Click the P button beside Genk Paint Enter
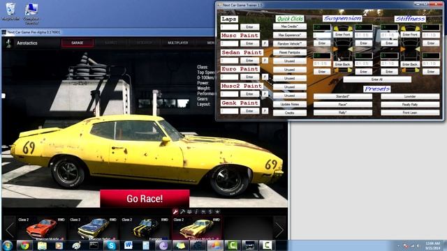This screenshot has width=447, height=251. pyautogui.click(x=265, y=111)
